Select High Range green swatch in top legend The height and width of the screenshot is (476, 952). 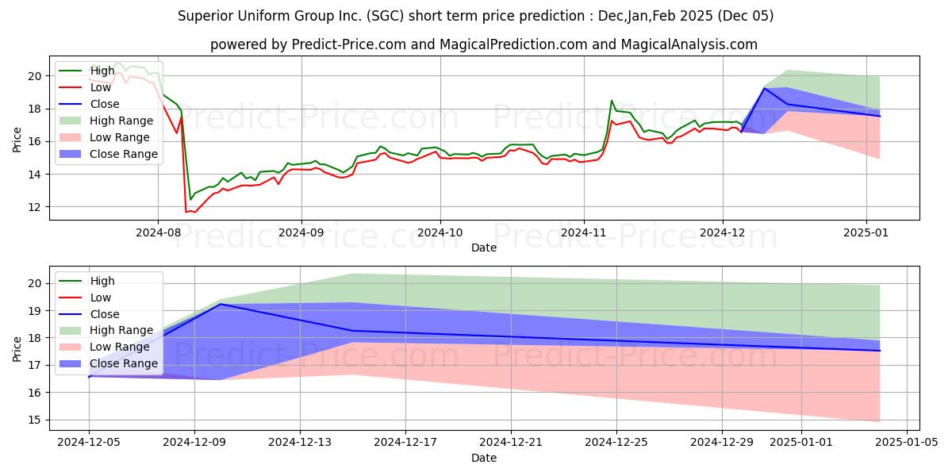(71, 121)
